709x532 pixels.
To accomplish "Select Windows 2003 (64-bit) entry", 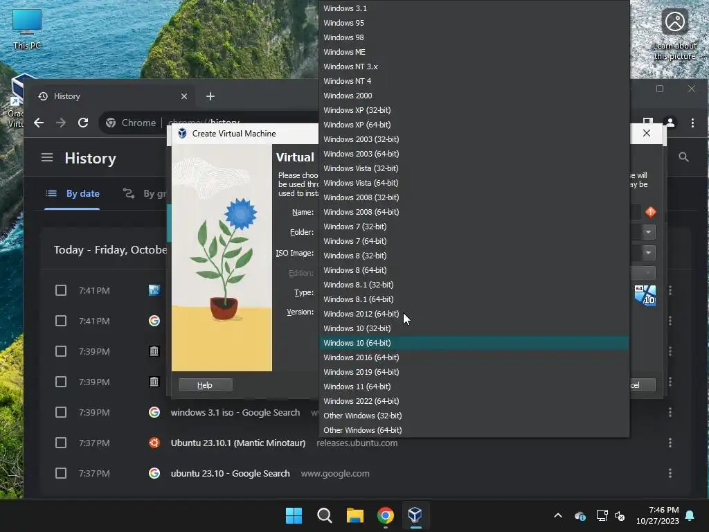I will [x=474, y=154].
